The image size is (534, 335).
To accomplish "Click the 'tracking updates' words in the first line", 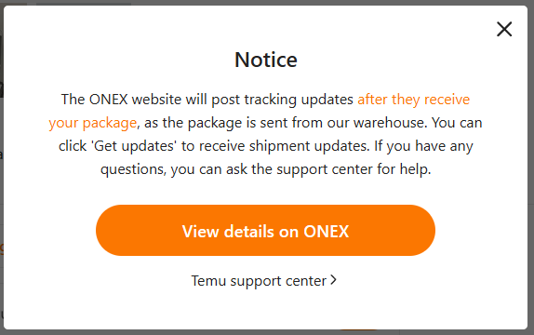I will coord(299,100).
